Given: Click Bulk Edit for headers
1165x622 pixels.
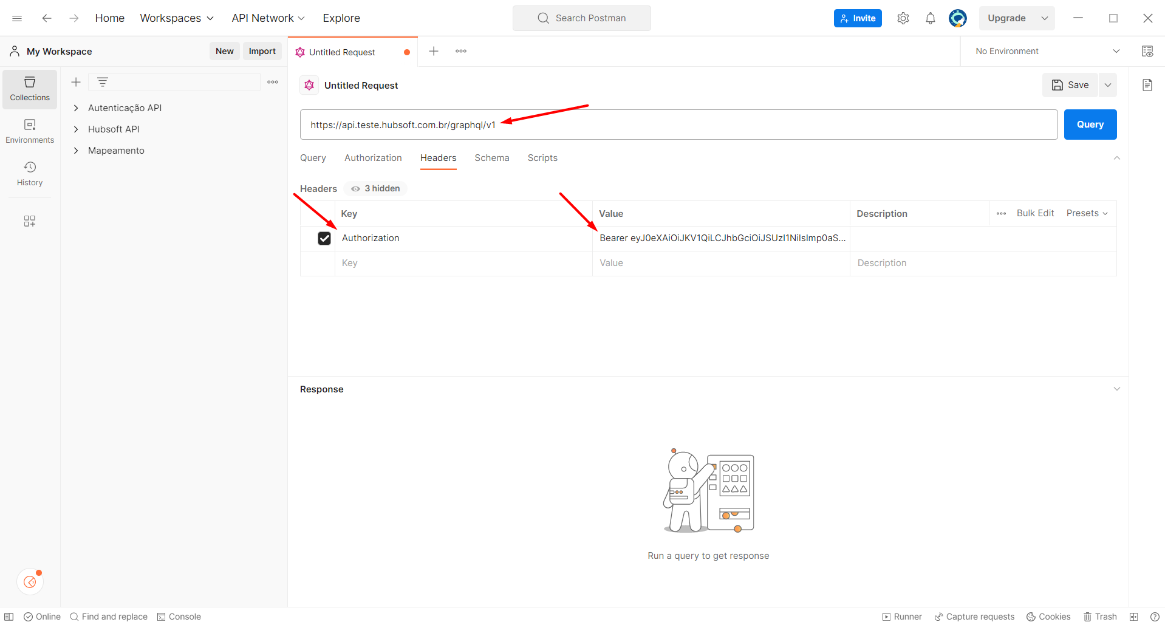Looking at the screenshot, I should [1035, 213].
